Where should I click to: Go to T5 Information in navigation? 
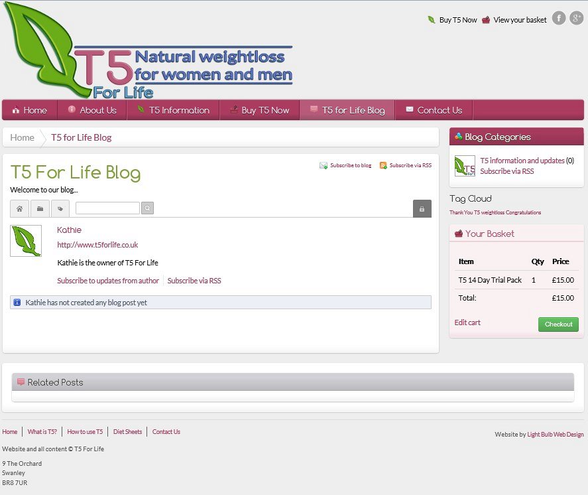[173, 110]
